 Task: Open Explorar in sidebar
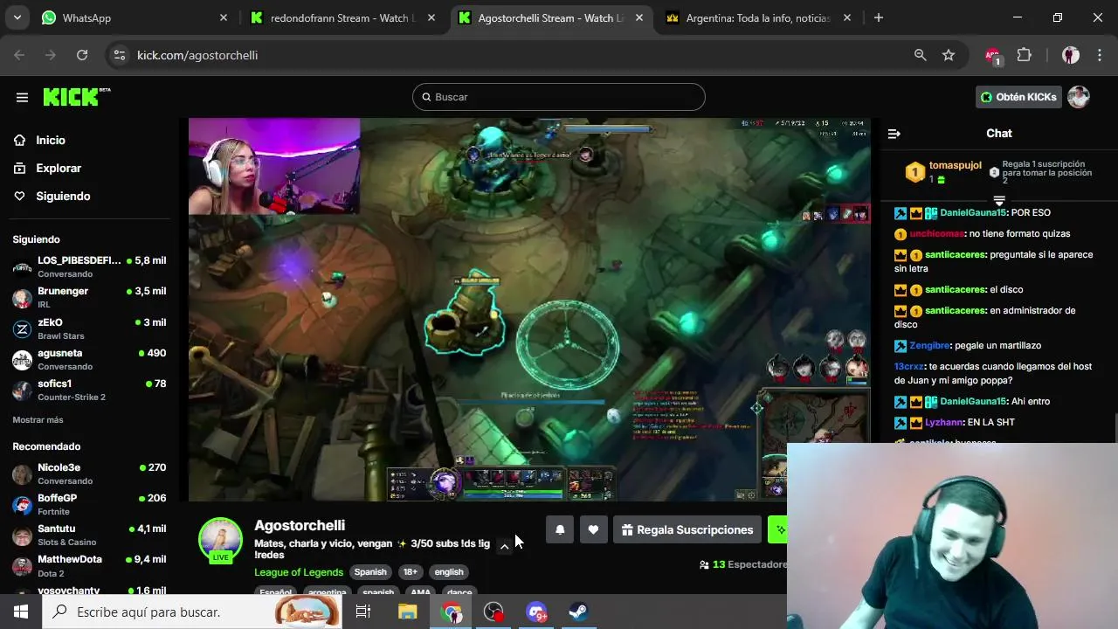[x=59, y=168]
